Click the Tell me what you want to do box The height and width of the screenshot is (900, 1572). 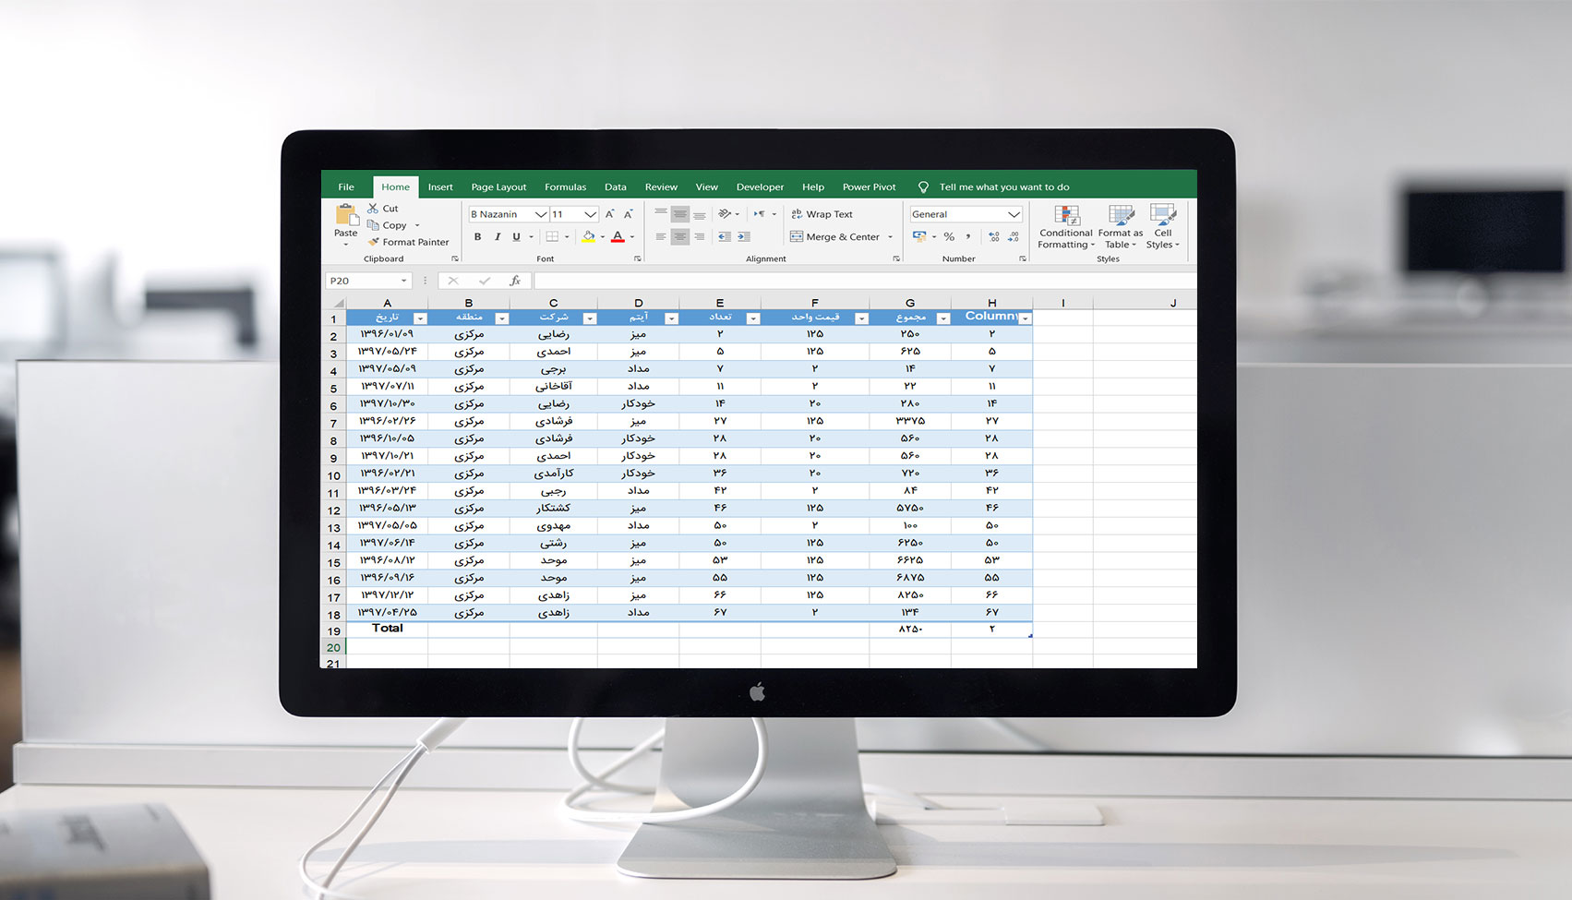[1004, 187]
